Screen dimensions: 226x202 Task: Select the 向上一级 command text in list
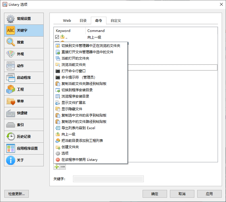94,37
